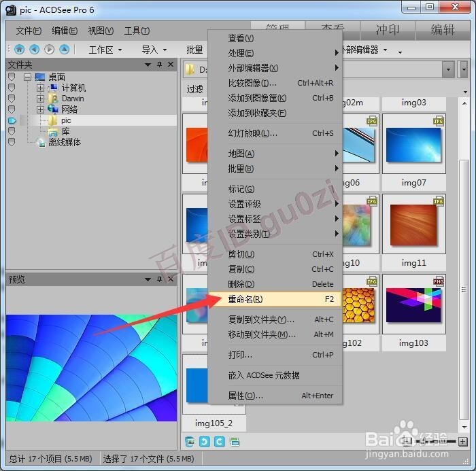Choose 剪切 in the context menu
This screenshot has height=471, width=476.
click(x=275, y=254)
